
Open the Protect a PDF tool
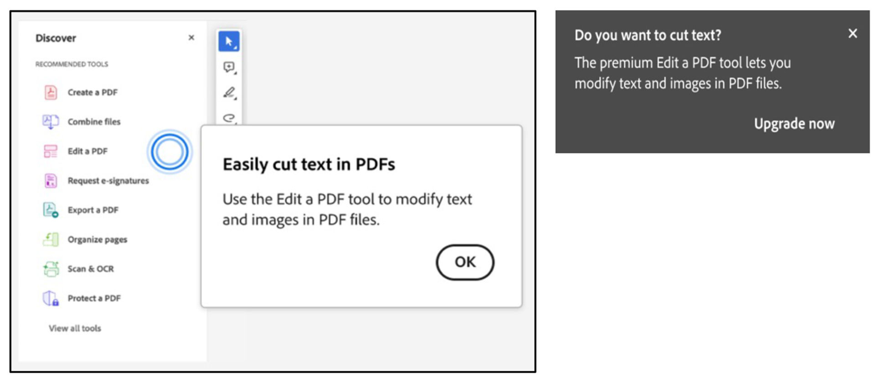coord(93,298)
